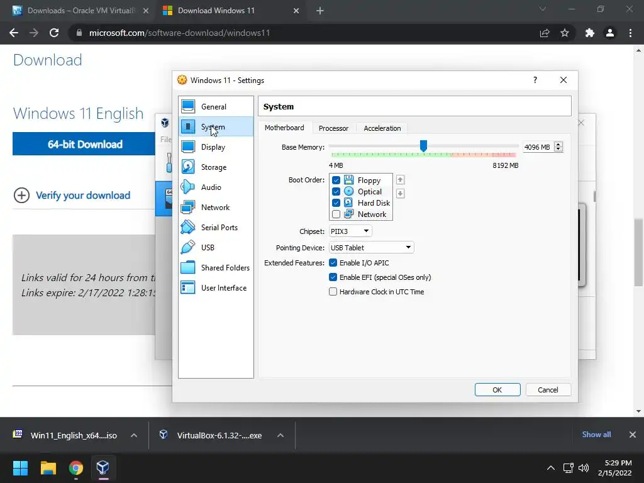Image resolution: width=644 pixels, height=483 pixels.
Task: Open User Interface settings icon
Action: (x=188, y=287)
